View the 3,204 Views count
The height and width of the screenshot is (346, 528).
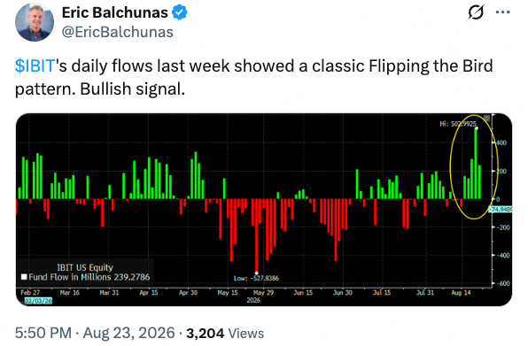coord(225,334)
